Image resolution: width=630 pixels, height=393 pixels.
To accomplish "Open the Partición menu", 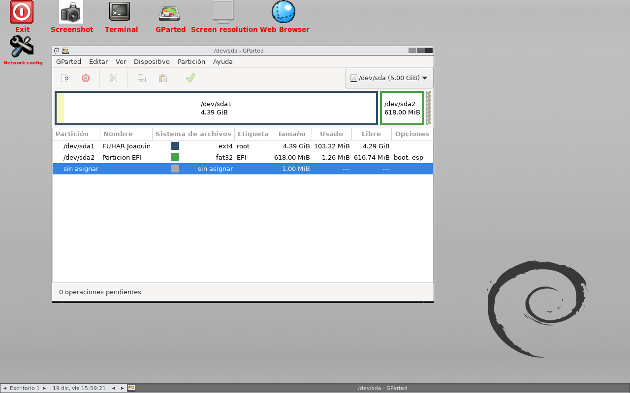I will (x=191, y=62).
